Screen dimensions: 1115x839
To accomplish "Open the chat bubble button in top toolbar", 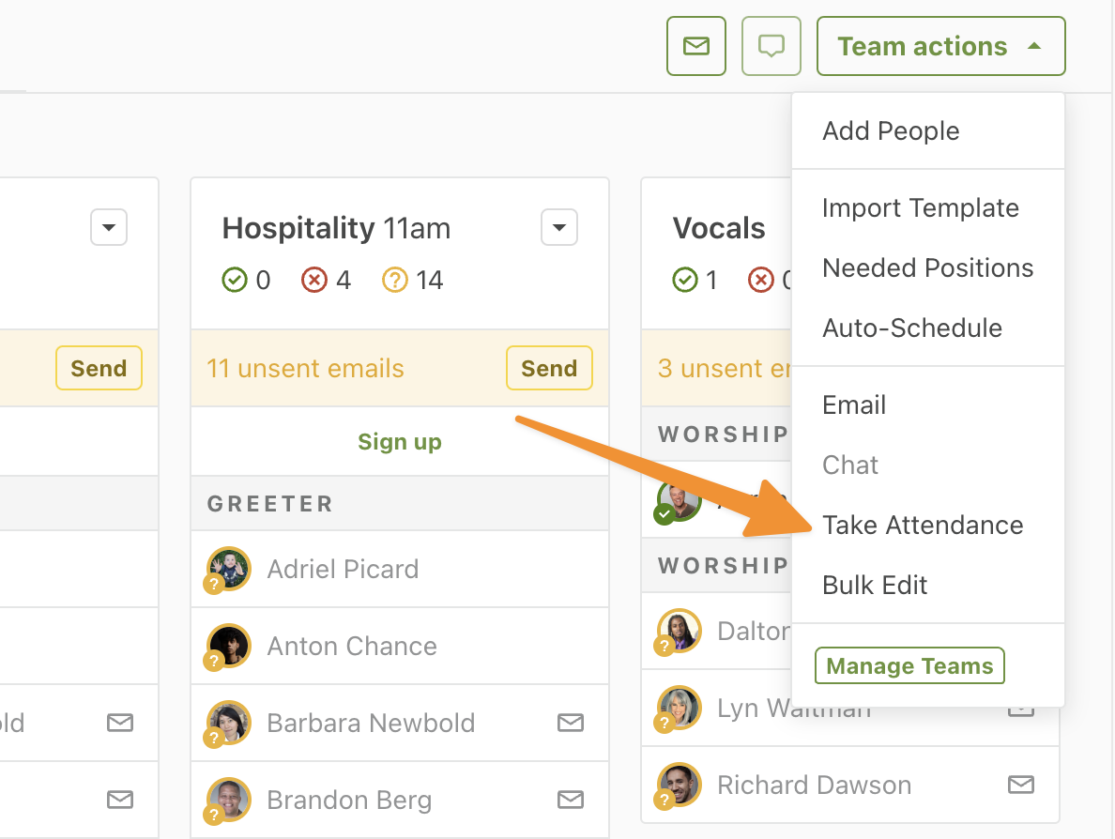I will pyautogui.click(x=771, y=46).
